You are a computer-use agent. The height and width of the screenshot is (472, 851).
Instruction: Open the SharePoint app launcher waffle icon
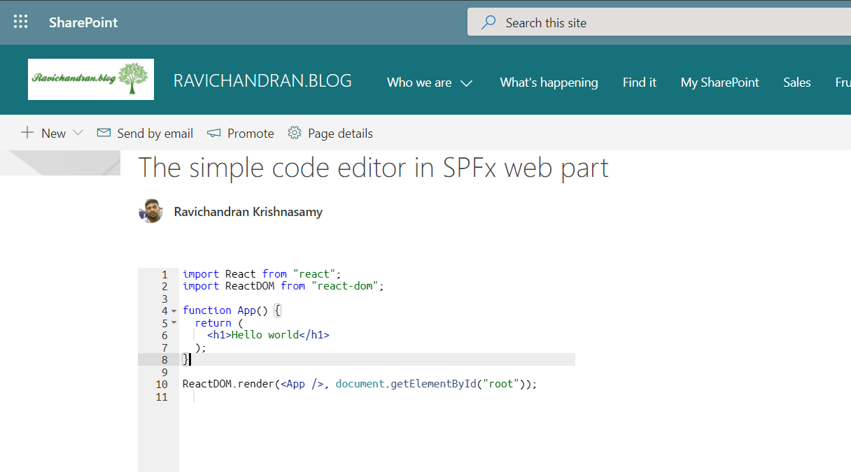click(x=21, y=22)
